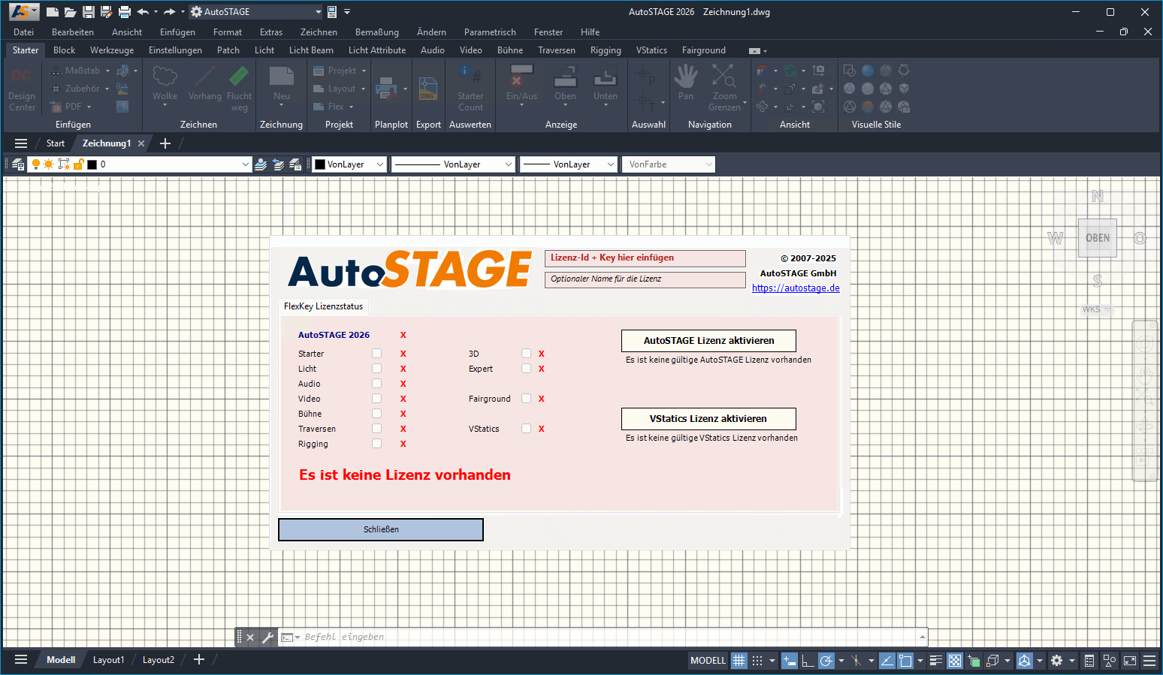The width and height of the screenshot is (1163, 675).
Task: Click AutoSTAGE Lizenz aktivieren button
Action: click(x=708, y=341)
